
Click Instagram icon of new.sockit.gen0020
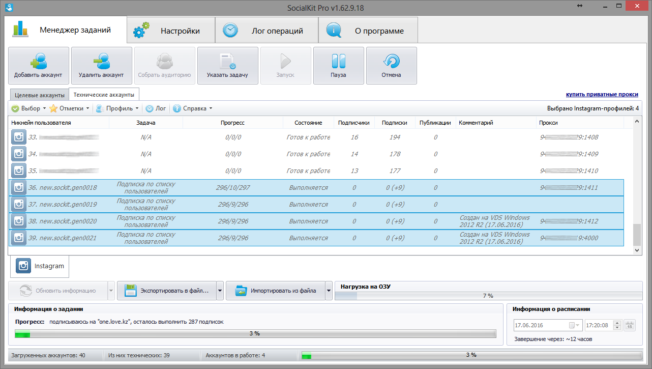(x=19, y=221)
